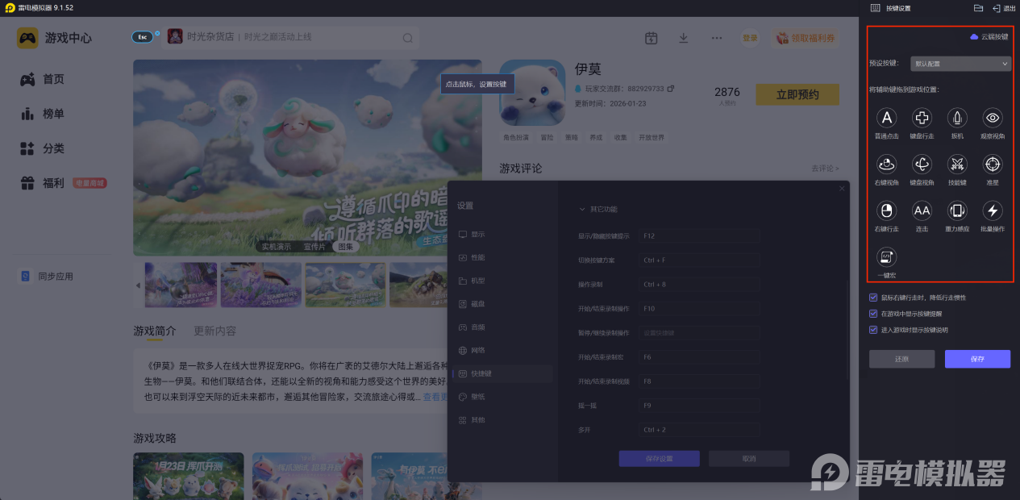Select the 技能键 skill key icon
Image resolution: width=1020 pixels, height=500 pixels.
point(957,165)
